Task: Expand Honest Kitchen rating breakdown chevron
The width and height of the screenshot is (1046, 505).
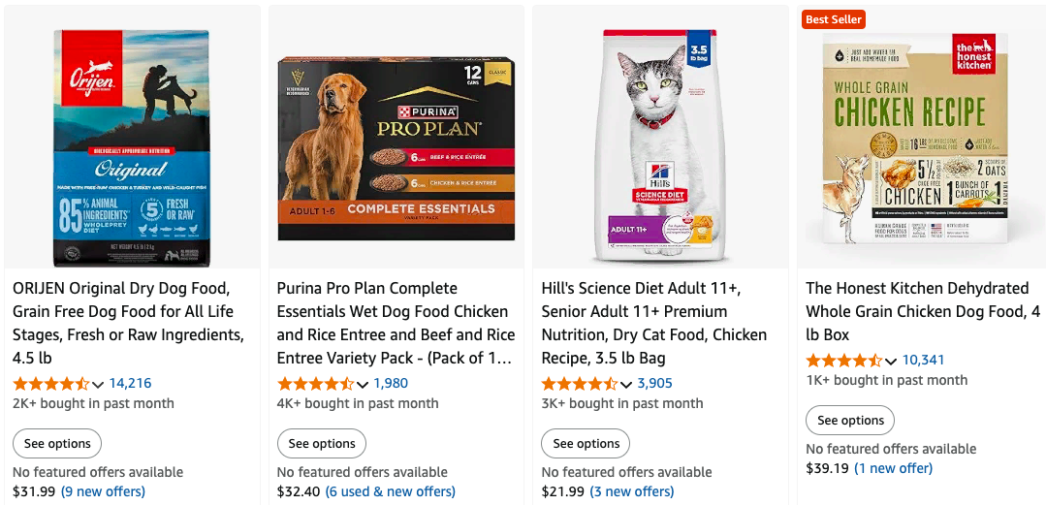Action: click(891, 361)
